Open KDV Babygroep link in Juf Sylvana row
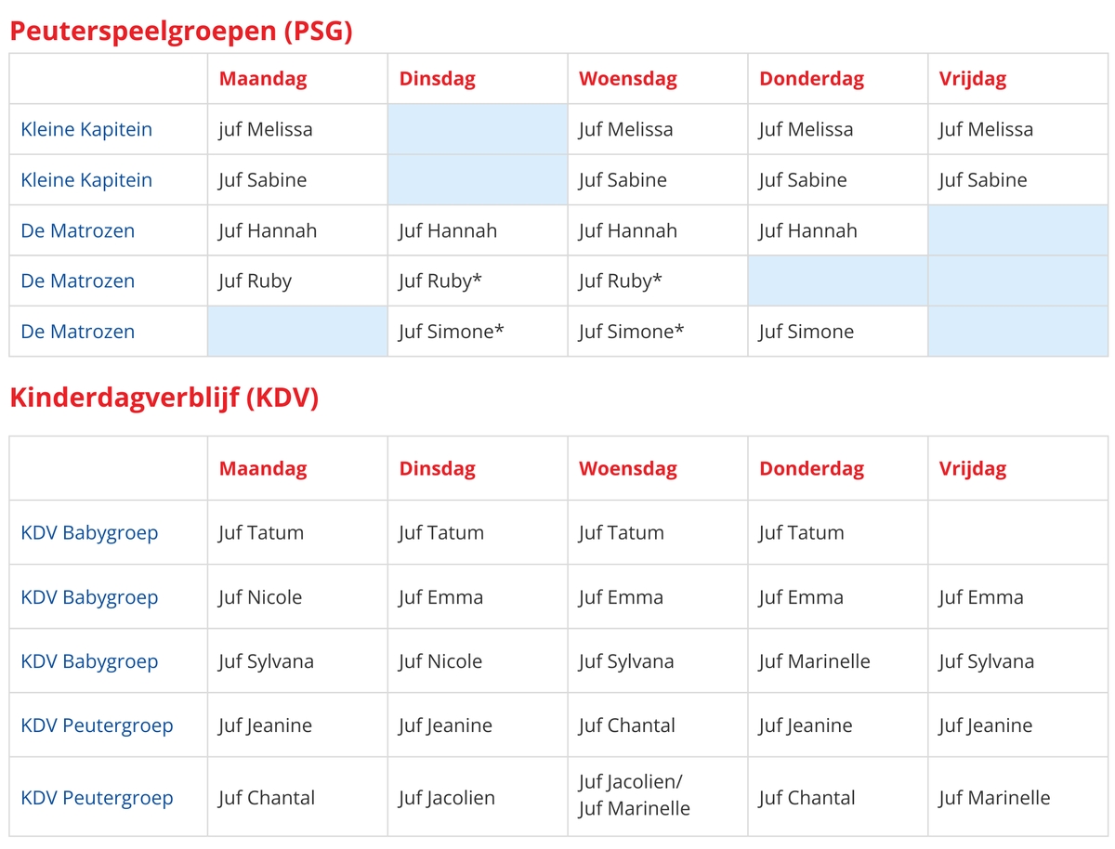The width and height of the screenshot is (1115, 849). click(89, 661)
